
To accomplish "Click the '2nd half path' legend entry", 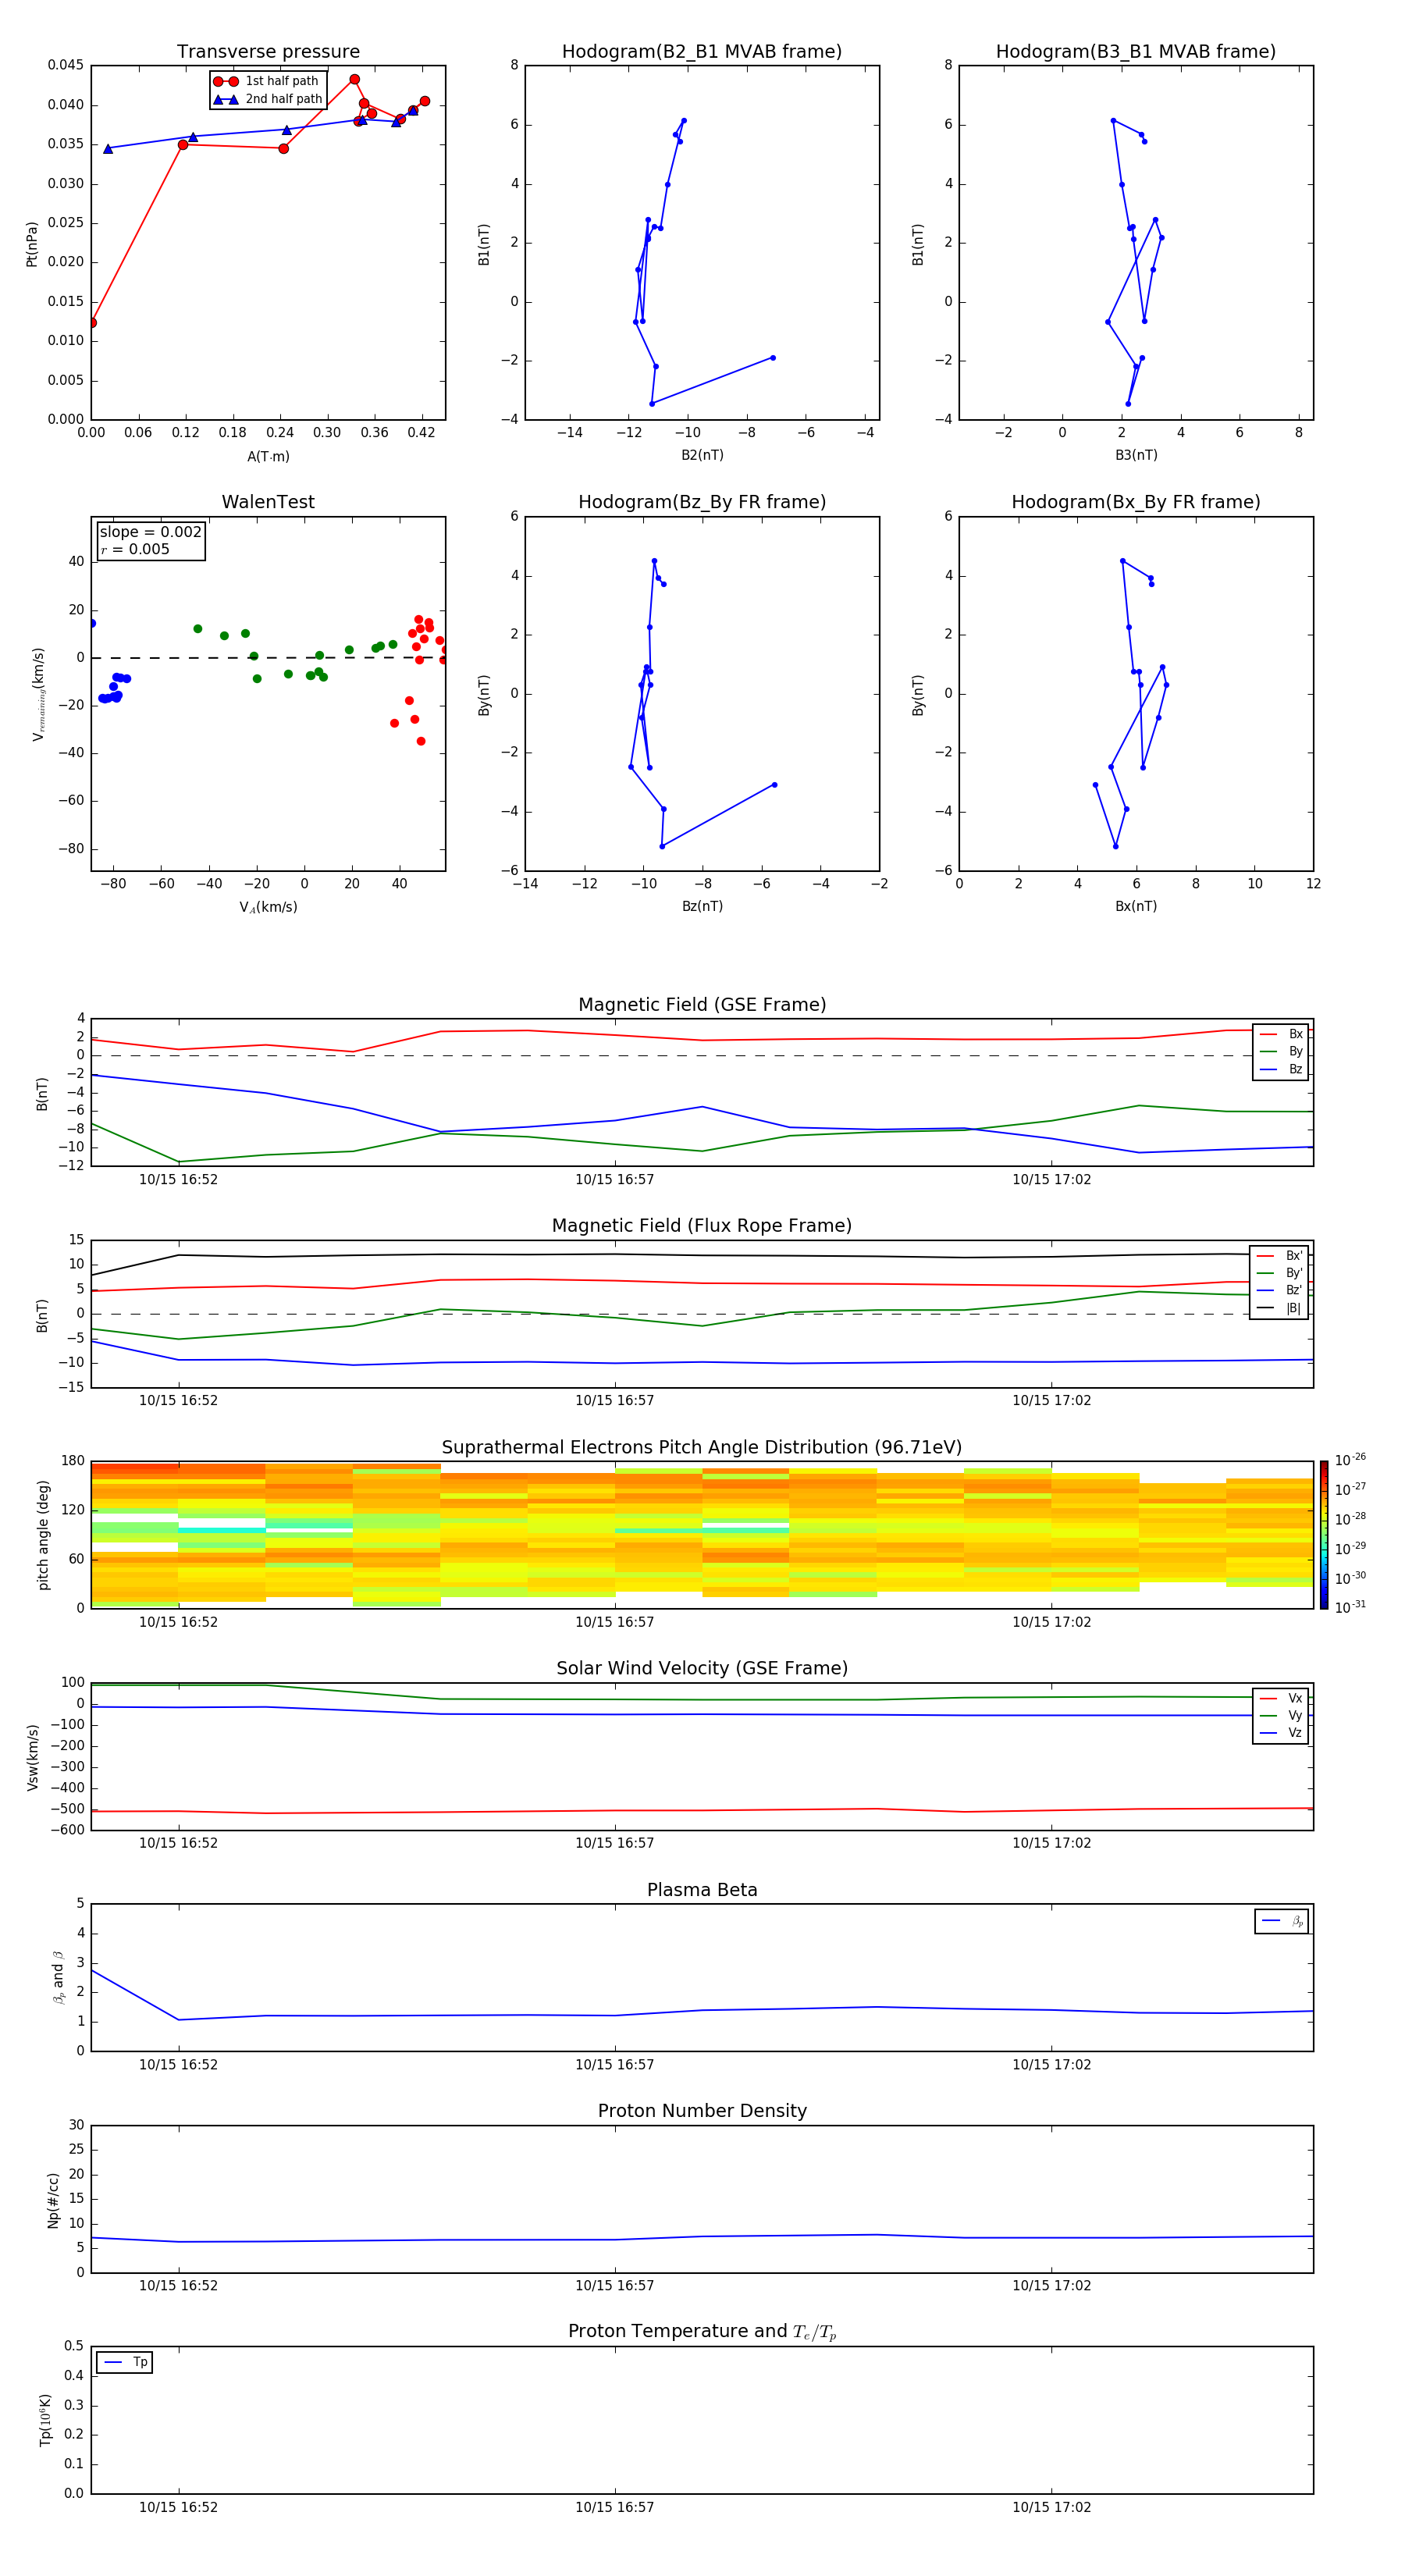I will pos(268,99).
